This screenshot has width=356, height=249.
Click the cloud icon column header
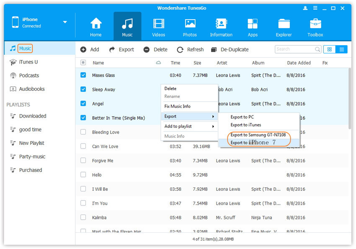coord(158,63)
